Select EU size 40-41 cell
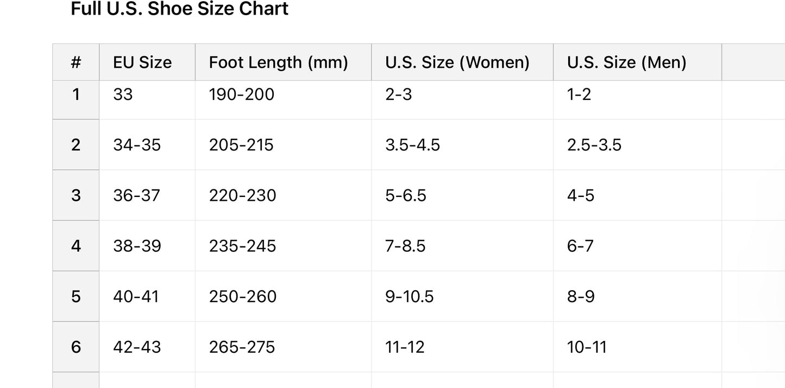The height and width of the screenshot is (388, 785). (x=147, y=296)
